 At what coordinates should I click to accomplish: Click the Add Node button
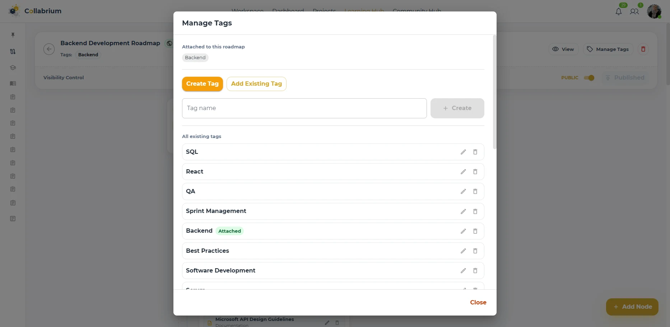[632, 307]
